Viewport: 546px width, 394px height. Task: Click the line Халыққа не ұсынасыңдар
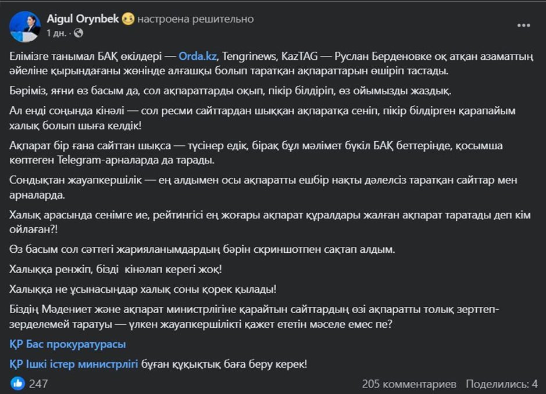tap(143, 289)
